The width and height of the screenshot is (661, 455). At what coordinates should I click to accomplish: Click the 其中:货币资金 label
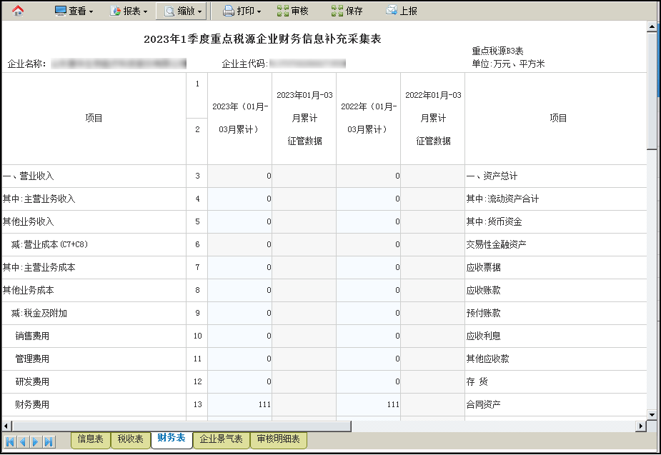[494, 221]
